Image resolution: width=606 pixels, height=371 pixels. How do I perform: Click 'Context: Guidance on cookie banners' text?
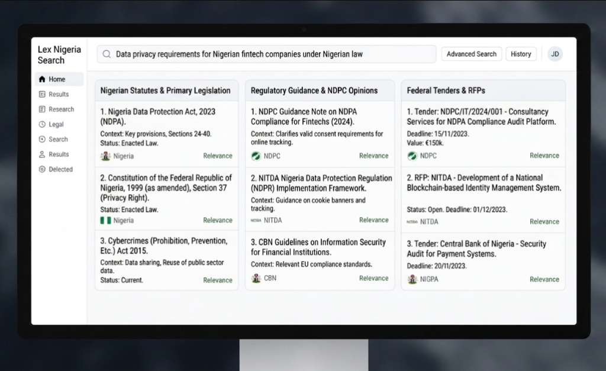point(308,200)
